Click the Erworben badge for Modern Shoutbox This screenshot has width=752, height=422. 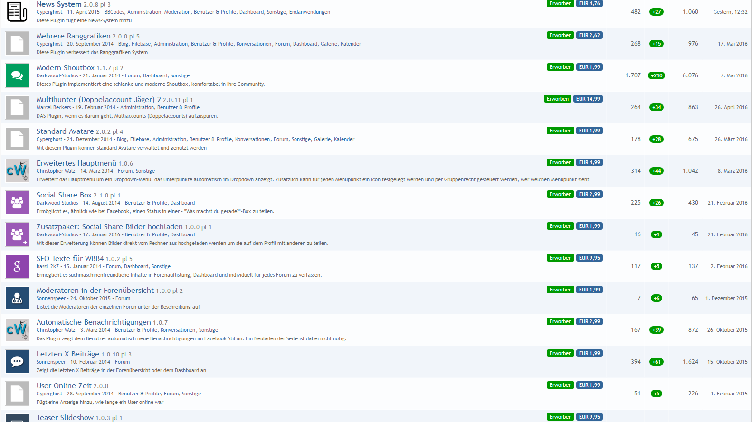click(560, 67)
